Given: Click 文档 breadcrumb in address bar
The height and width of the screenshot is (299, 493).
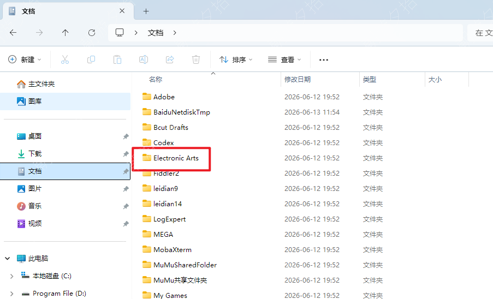Looking at the screenshot, I should [x=156, y=33].
